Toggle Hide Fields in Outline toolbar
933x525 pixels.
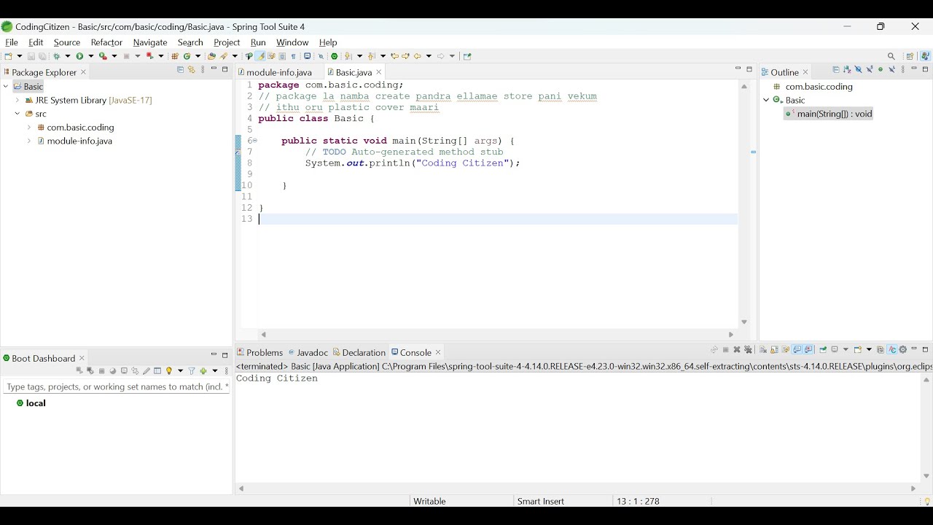pyautogui.click(x=858, y=70)
